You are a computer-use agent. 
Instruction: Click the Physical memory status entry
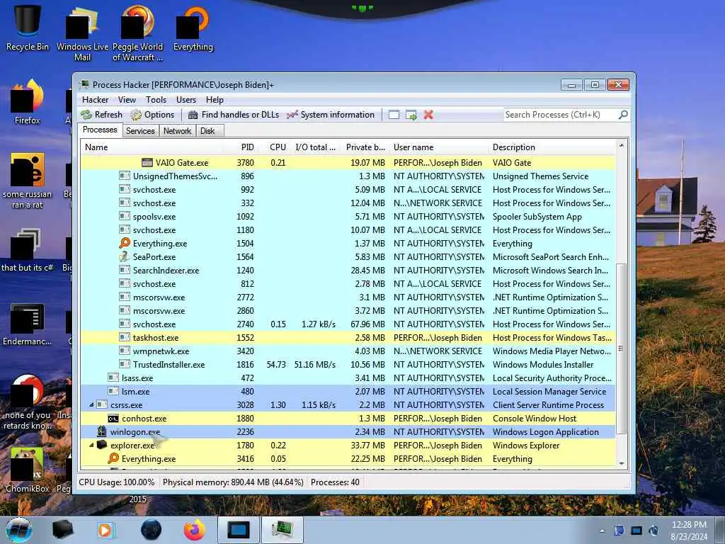click(233, 482)
